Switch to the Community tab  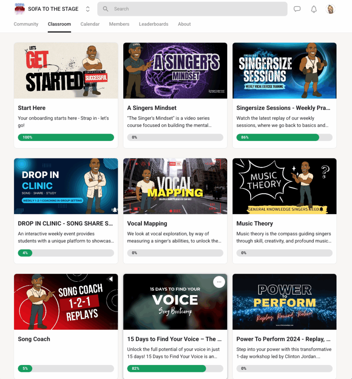tap(26, 24)
